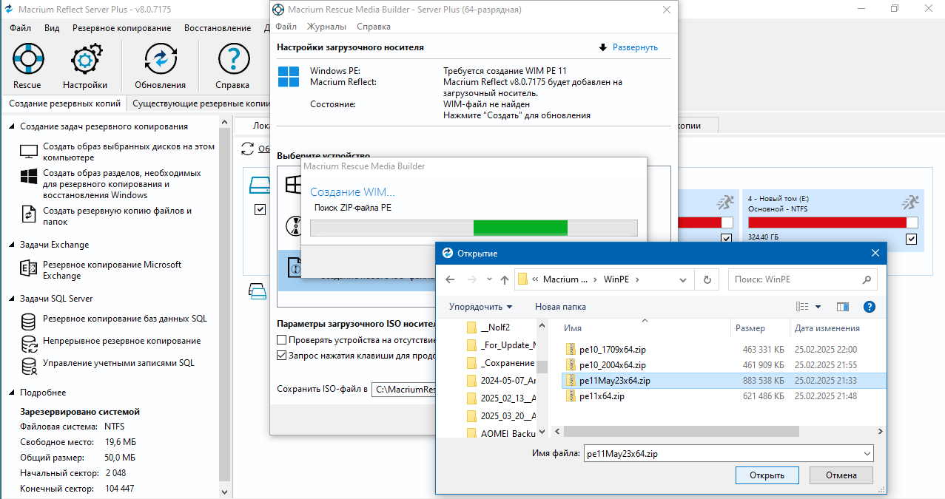This screenshot has width=945, height=499.
Task: Click the SQL accounts management icon
Action: (x=29, y=366)
